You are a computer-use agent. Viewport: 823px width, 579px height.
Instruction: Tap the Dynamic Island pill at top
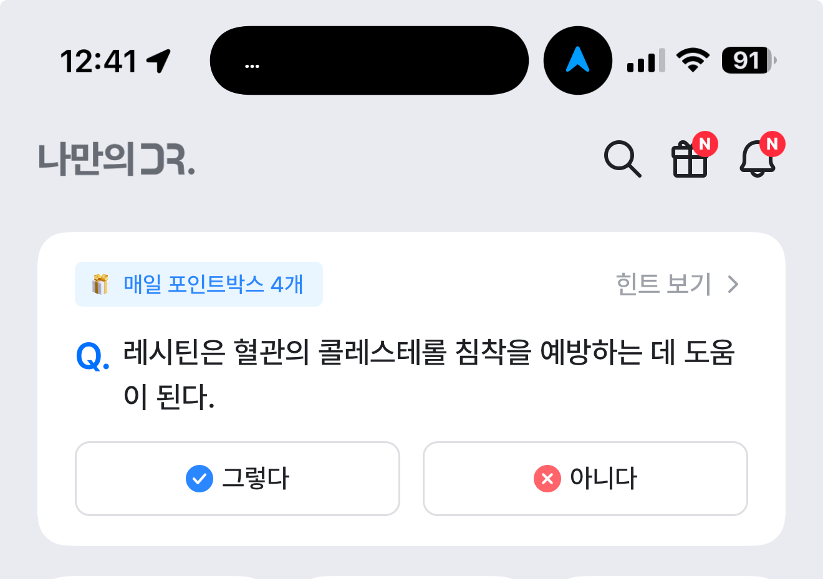click(x=370, y=60)
